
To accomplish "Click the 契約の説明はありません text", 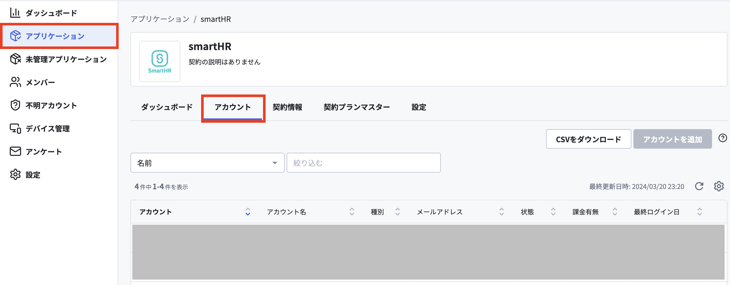I will pos(224,62).
